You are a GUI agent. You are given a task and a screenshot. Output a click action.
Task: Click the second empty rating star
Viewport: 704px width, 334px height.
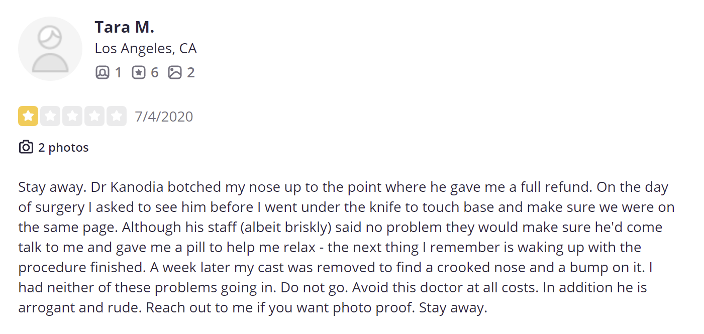pyautogui.click(x=50, y=117)
